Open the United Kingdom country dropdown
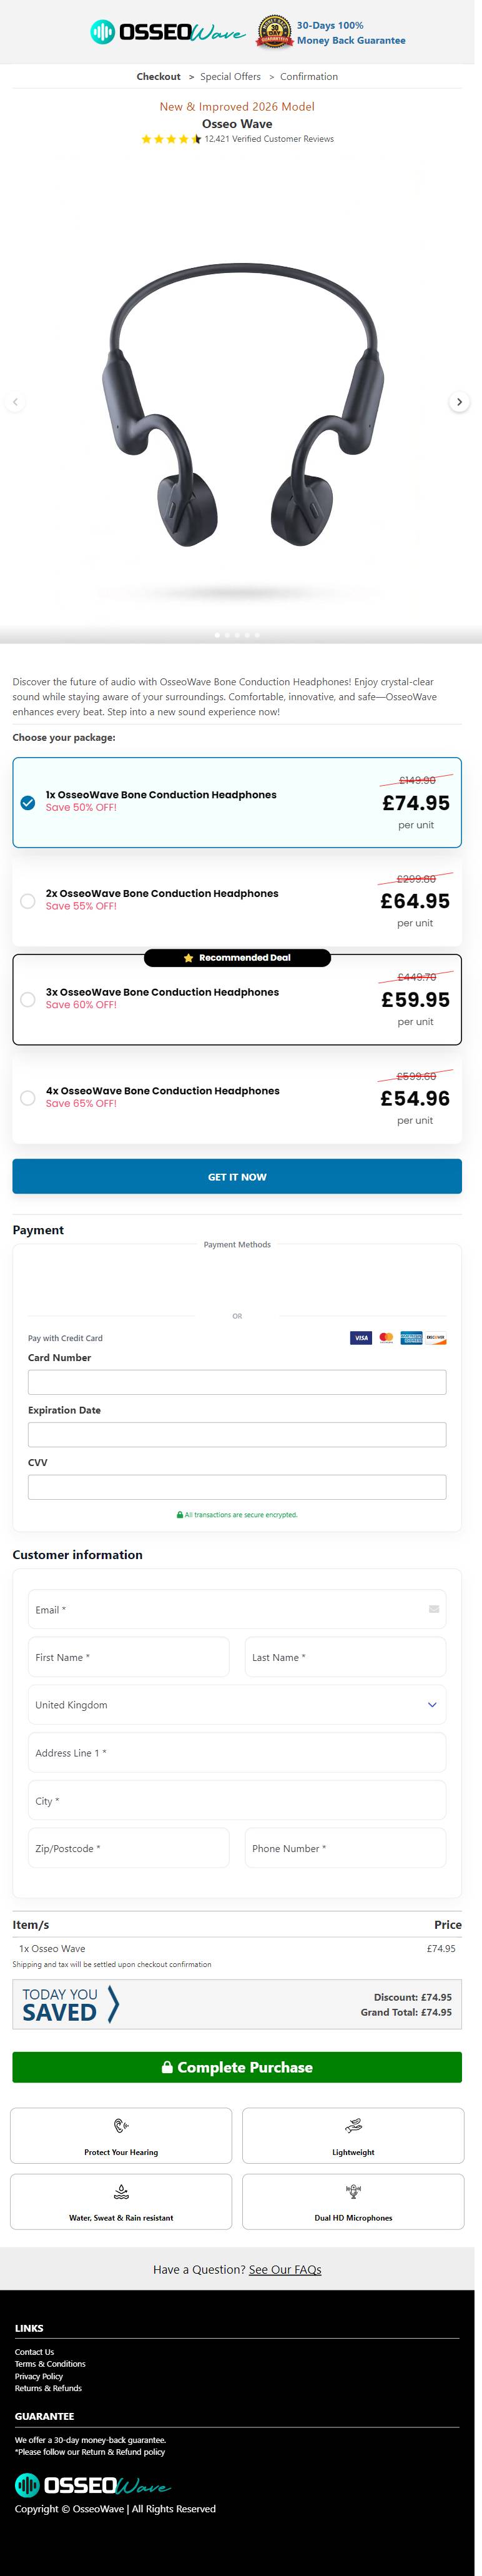482x2576 pixels. point(237,1705)
